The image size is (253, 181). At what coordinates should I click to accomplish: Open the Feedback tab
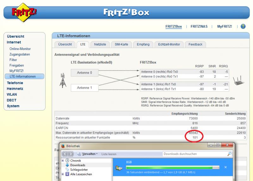point(195,44)
